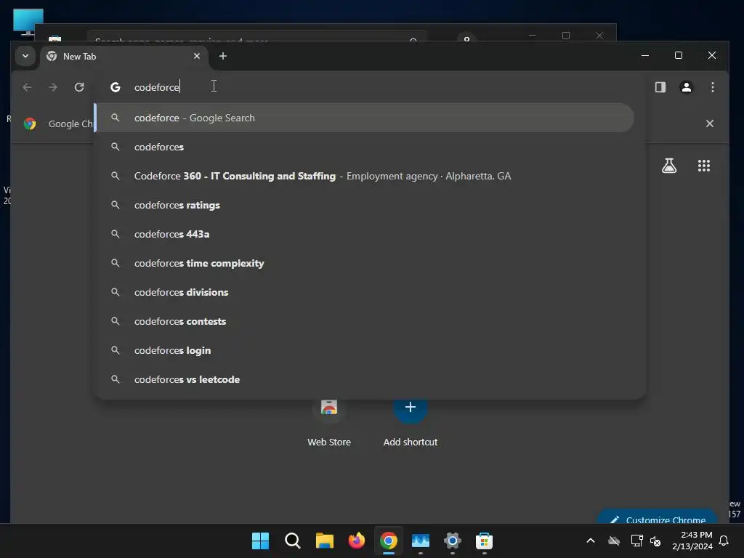
Task: Open a new tab with plus button
Action: 222,56
